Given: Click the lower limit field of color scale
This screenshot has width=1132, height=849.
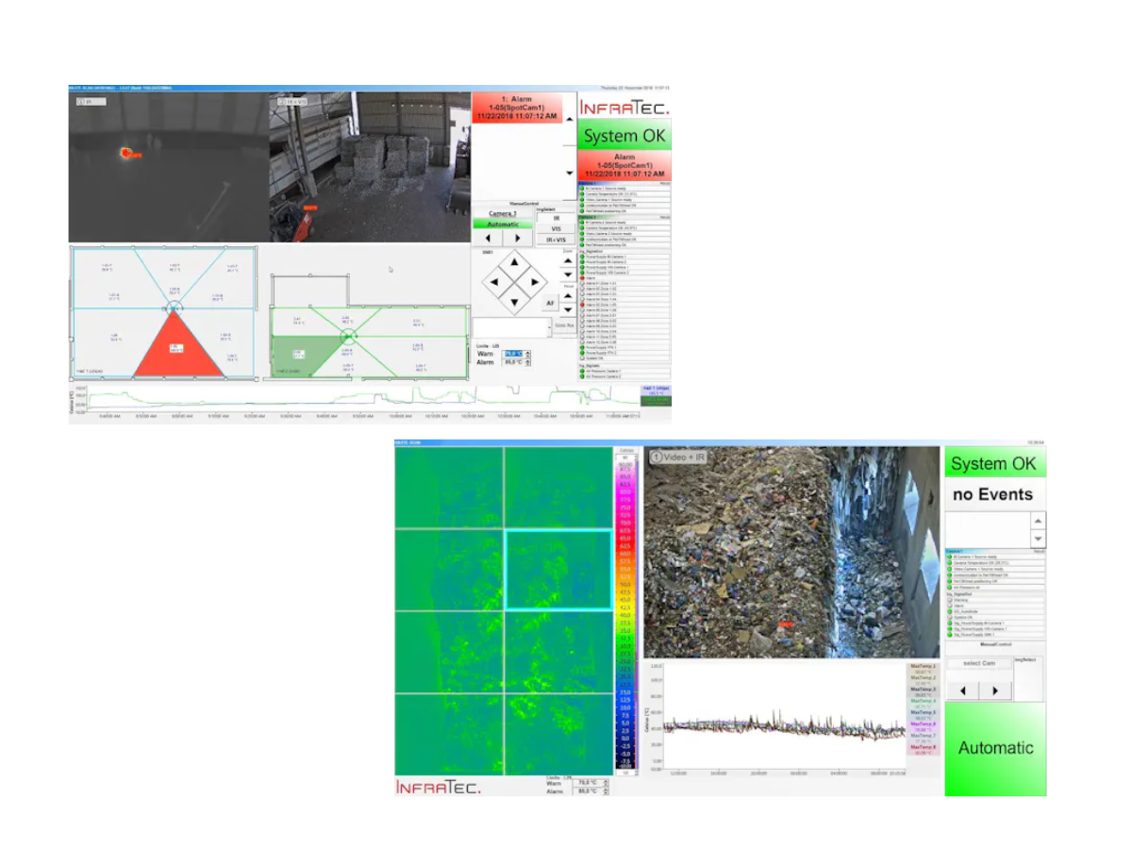Looking at the screenshot, I should click(x=625, y=772).
